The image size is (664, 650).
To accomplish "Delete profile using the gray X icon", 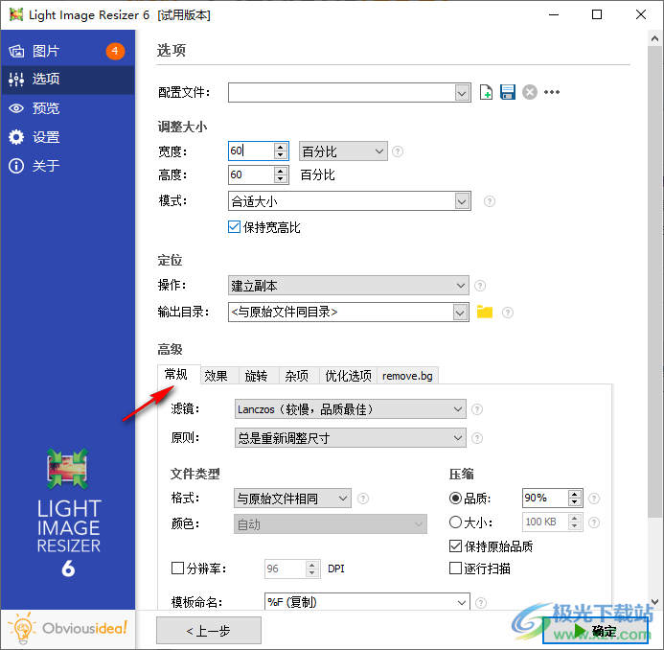I will [x=530, y=92].
